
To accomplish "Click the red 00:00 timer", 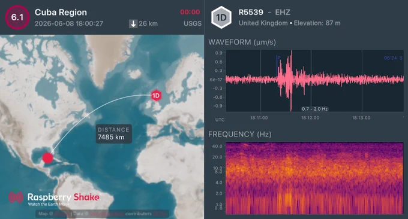I will pos(190,12).
